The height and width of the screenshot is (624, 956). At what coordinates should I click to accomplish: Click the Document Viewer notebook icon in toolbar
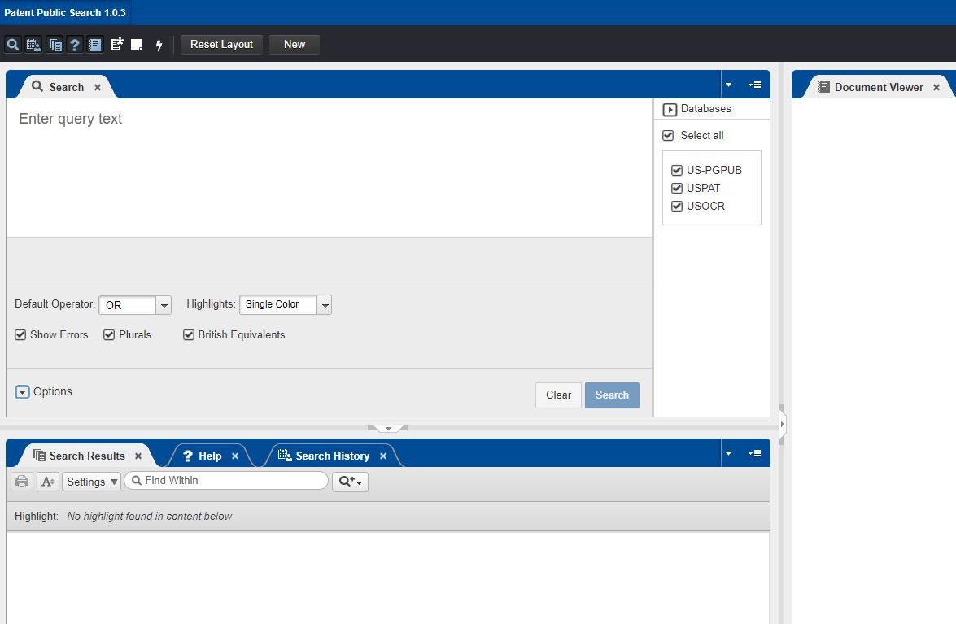95,45
